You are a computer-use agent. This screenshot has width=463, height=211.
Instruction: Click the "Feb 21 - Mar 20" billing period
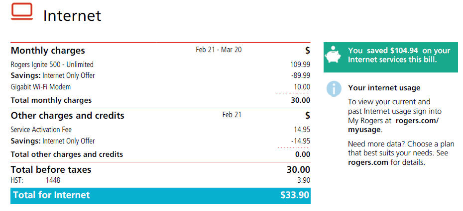[219, 50]
